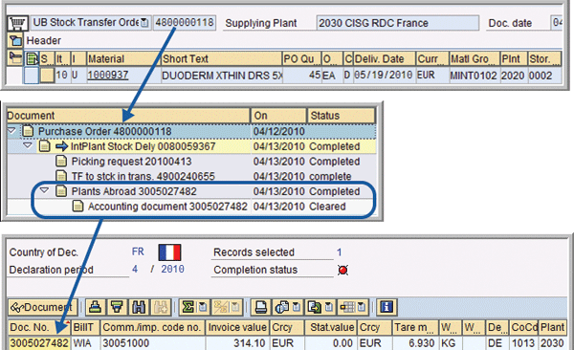Screen dimensions: 574x350
Task: Click the sort ascending toolbar icon
Action: [95, 307]
